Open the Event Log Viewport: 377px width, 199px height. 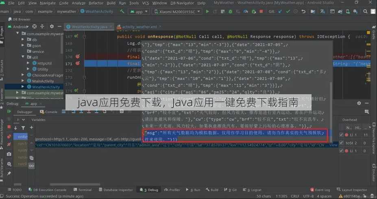pos(320,190)
